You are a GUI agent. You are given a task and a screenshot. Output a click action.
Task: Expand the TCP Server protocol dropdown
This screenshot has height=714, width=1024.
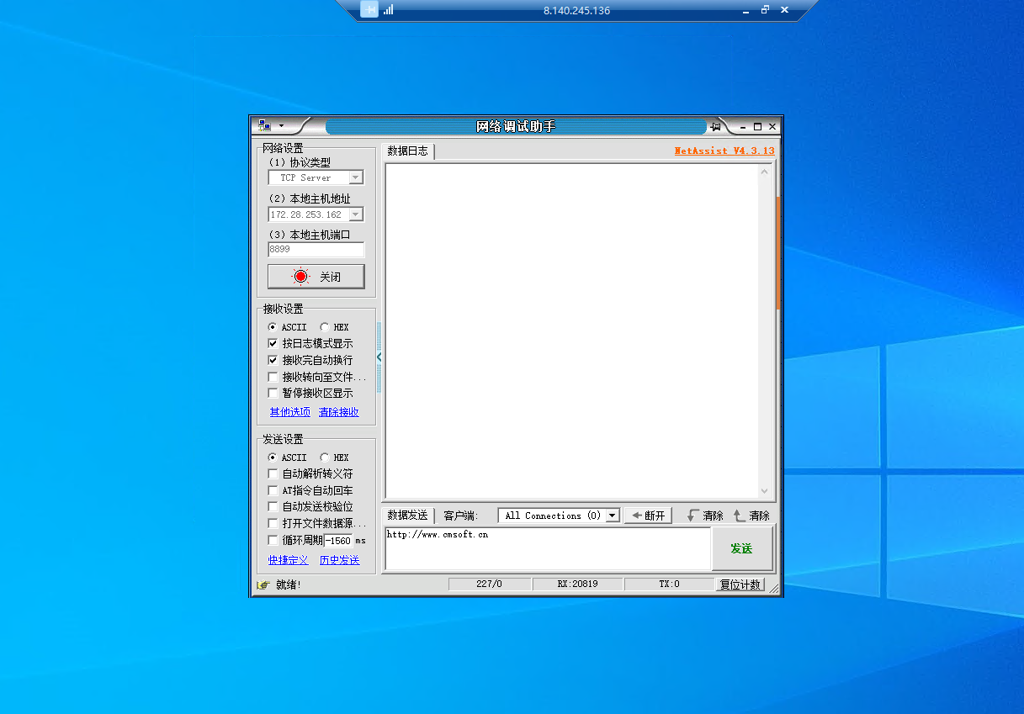pos(356,177)
